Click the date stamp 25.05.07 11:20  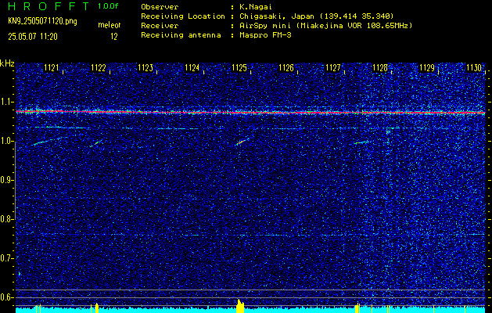click(33, 37)
